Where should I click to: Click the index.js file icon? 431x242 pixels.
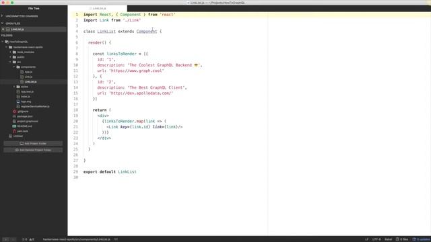pos(18,97)
